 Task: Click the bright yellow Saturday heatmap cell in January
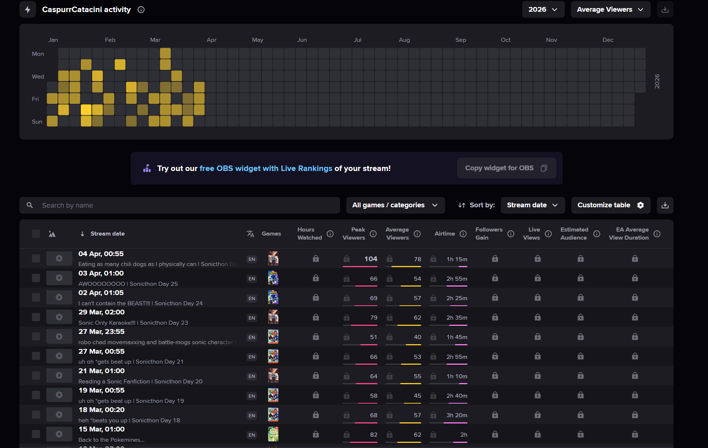86,110
